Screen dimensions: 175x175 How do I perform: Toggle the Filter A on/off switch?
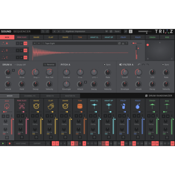121,65
